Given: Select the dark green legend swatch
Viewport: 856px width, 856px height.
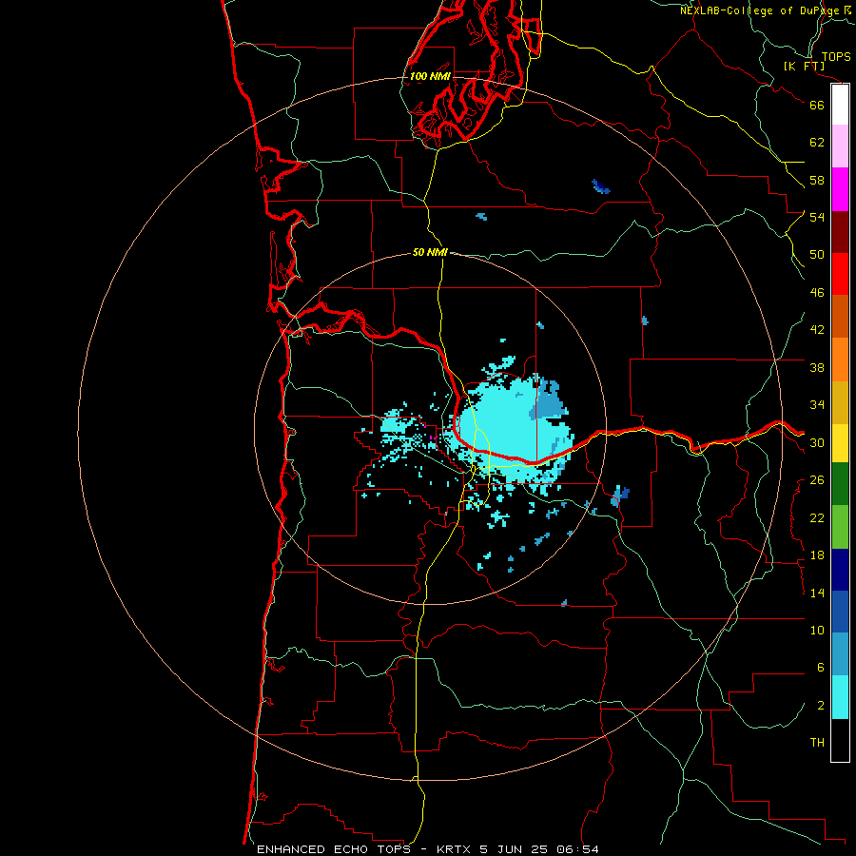Looking at the screenshot, I should click(x=840, y=484).
